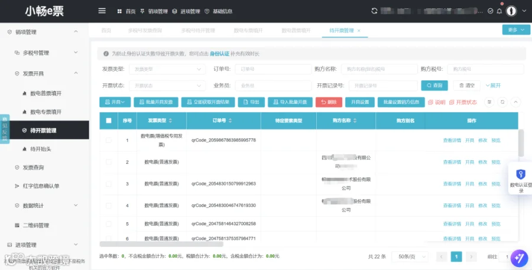Click the horizontal table scrollbar

coord(161,244)
